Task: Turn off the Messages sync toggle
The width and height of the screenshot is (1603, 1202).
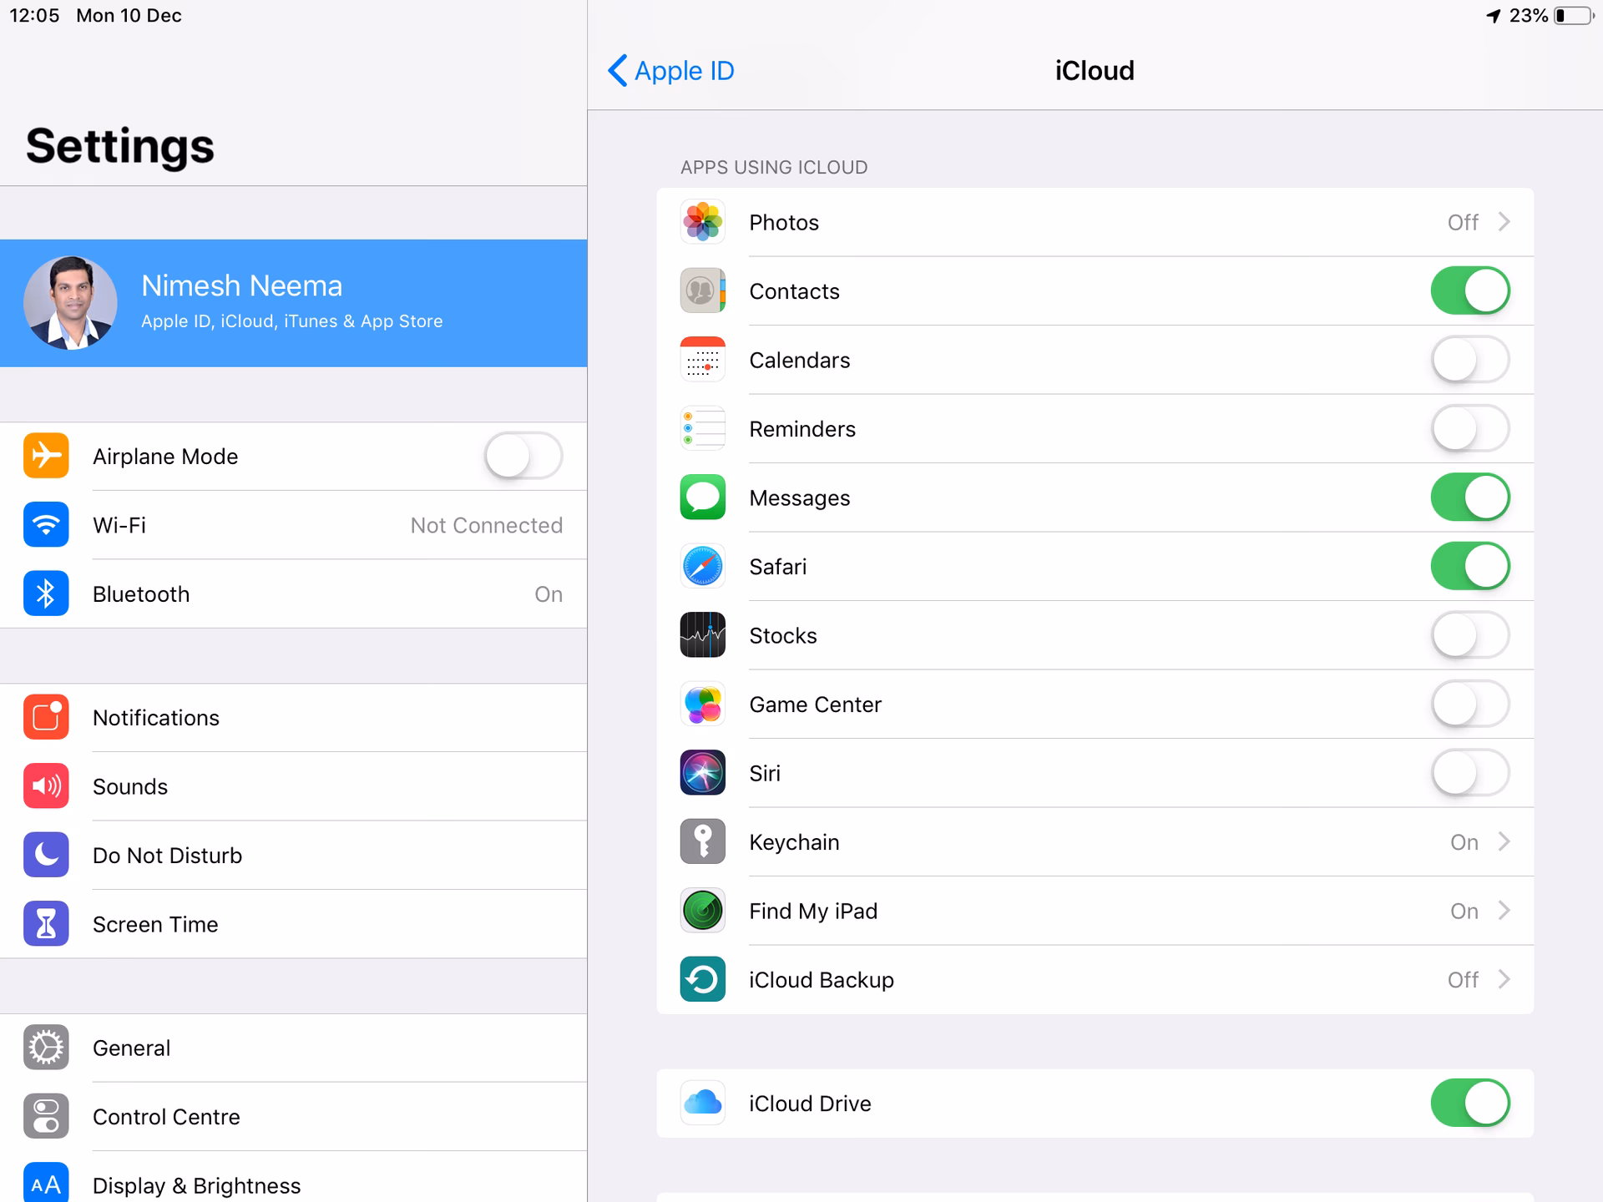Action: point(1469,497)
